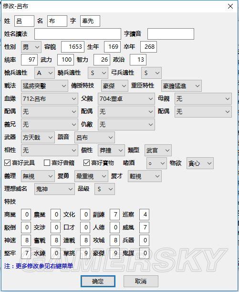
Task: Open the 愛勇 dropdown showing 最重視
Action: point(91,176)
